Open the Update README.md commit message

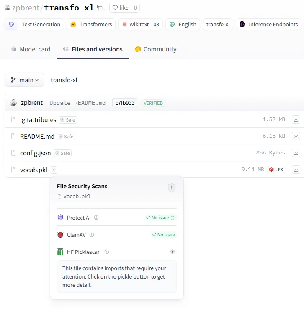[77, 103]
